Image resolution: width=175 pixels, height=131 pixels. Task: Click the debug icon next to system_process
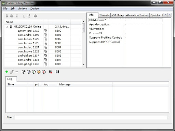[45, 31]
